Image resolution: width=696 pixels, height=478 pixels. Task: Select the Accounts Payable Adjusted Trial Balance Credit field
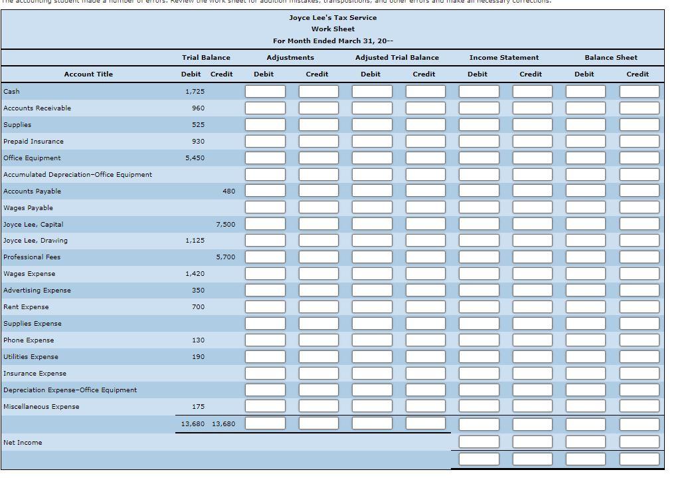[424, 191]
